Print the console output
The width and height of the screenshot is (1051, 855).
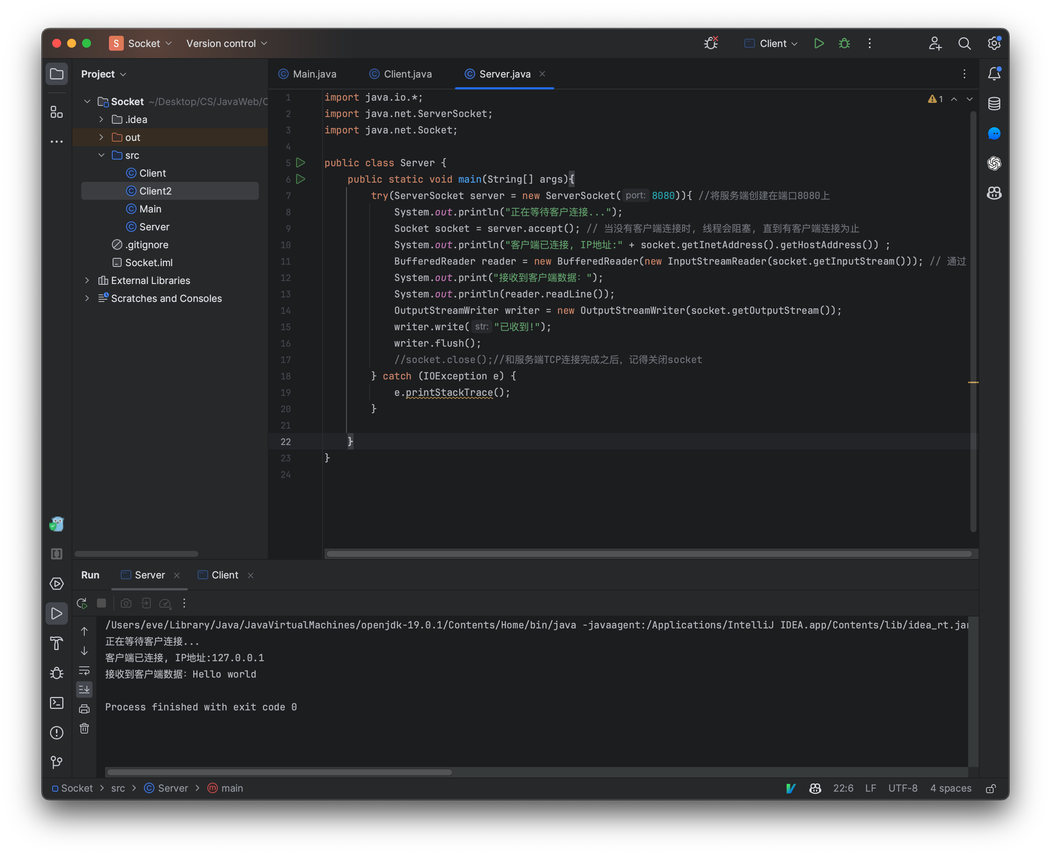tap(84, 708)
